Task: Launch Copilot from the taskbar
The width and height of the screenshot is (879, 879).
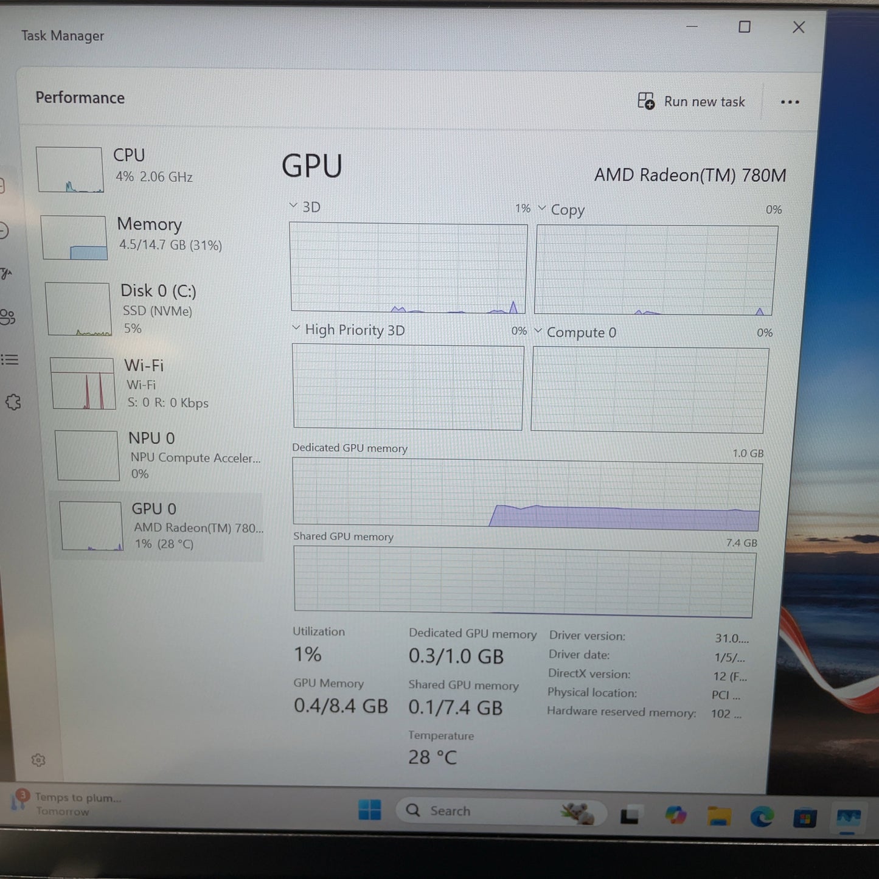Action: pos(675,815)
